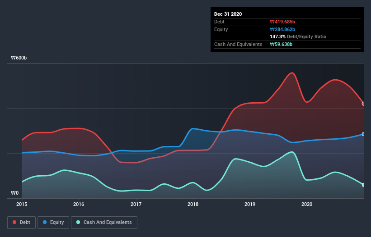The image size is (371, 237).
Task: Select the blue Equity endpoint marker
Action: coord(363,134)
